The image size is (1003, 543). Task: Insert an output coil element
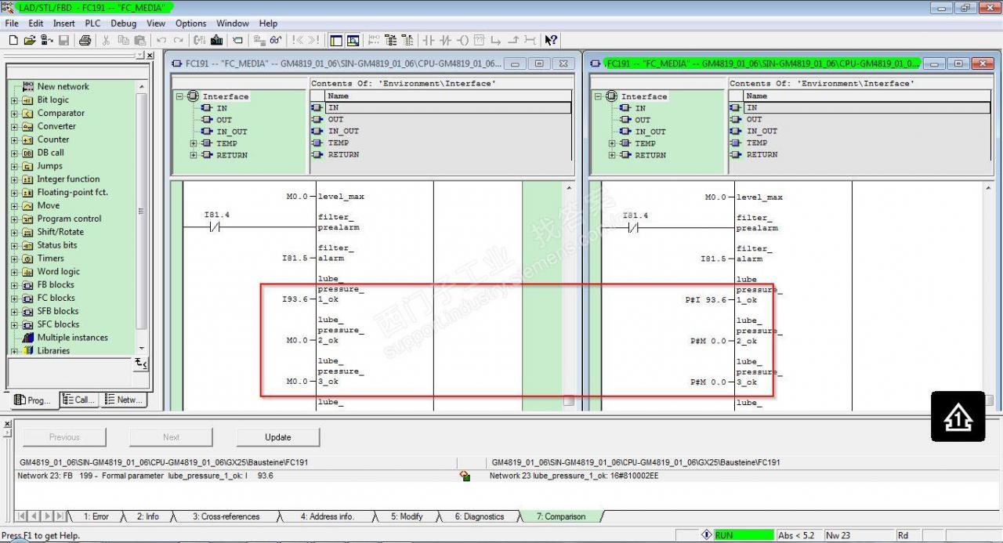[x=462, y=40]
